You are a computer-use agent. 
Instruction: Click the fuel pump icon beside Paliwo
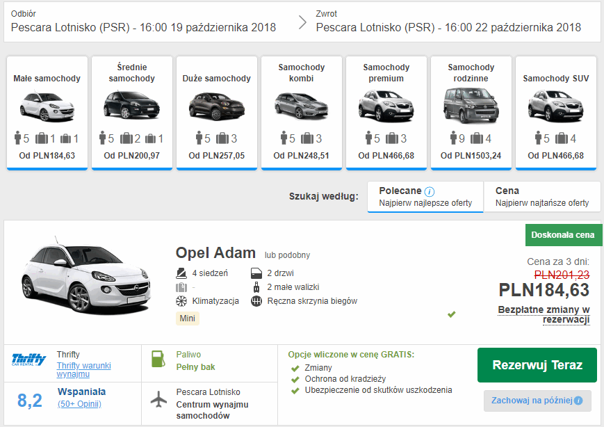click(x=158, y=359)
